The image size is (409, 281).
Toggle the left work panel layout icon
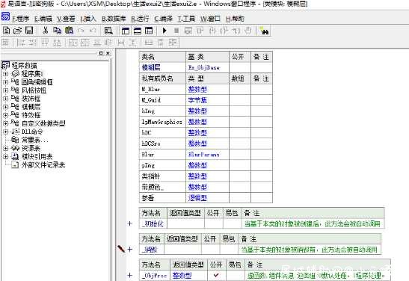click(x=126, y=31)
